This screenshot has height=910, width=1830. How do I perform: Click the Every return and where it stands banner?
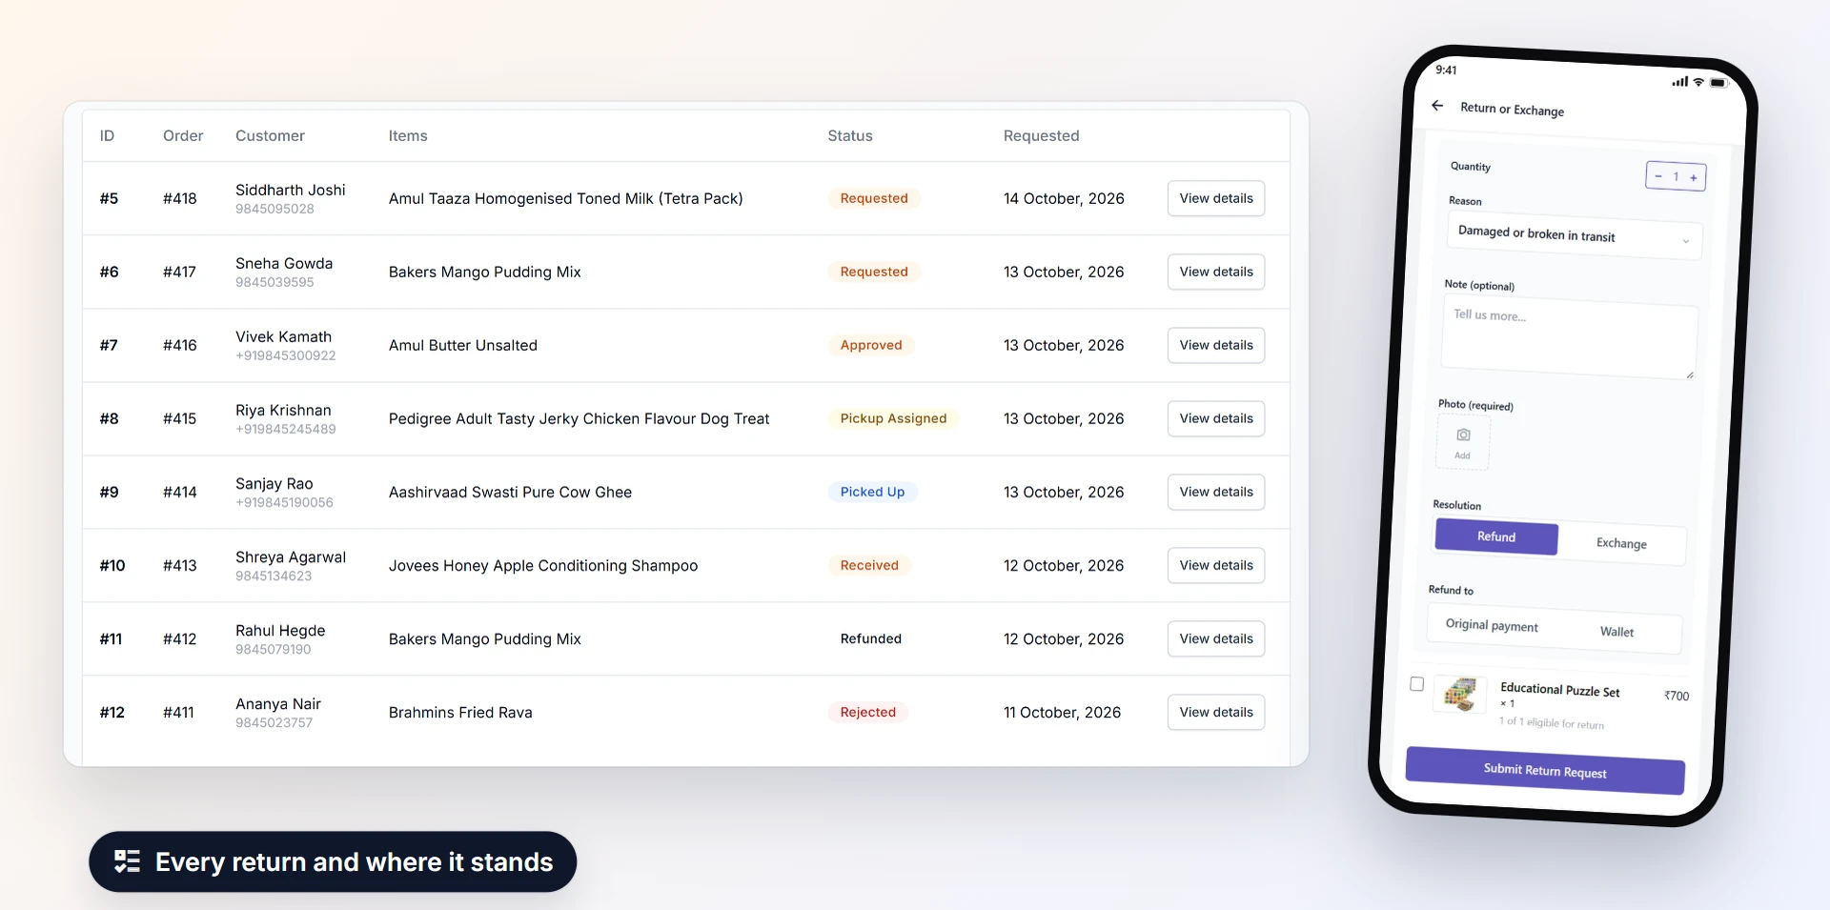(333, 861)
